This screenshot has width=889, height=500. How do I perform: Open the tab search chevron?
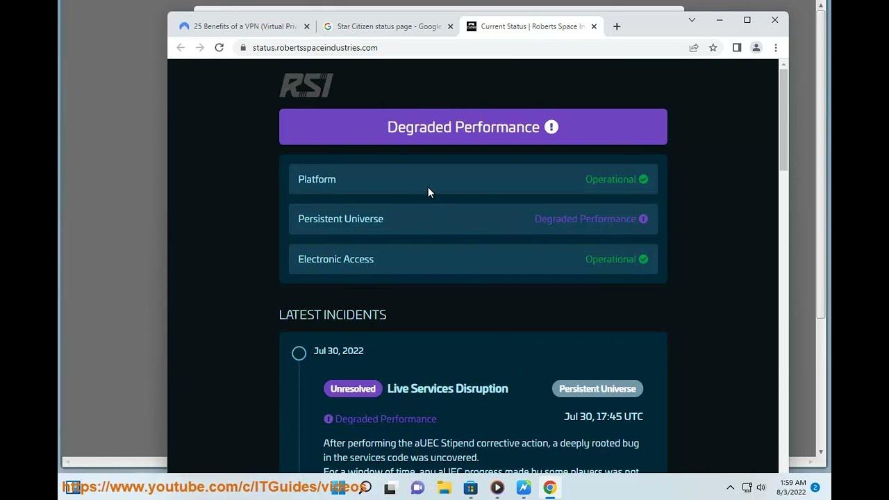(692, 20)
